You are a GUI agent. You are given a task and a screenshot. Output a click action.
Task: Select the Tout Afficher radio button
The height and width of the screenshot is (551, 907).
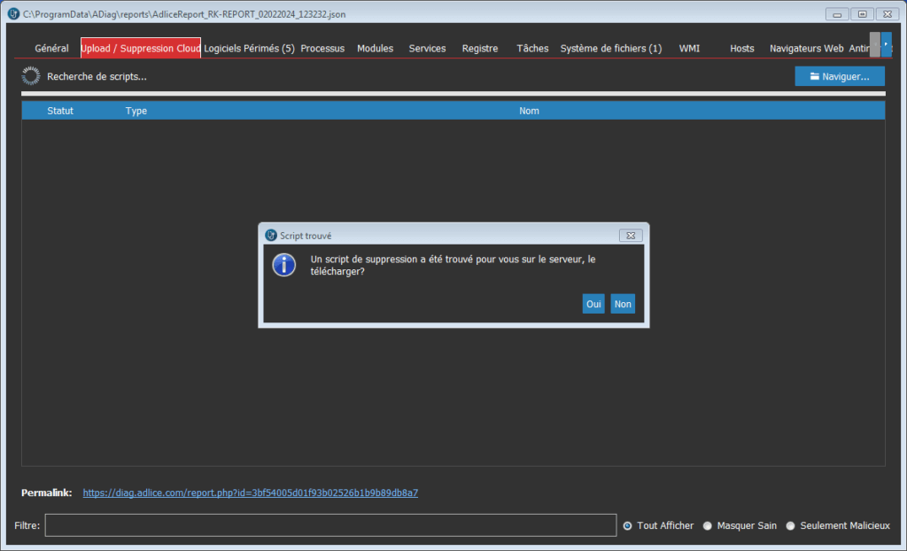[628, 525]
